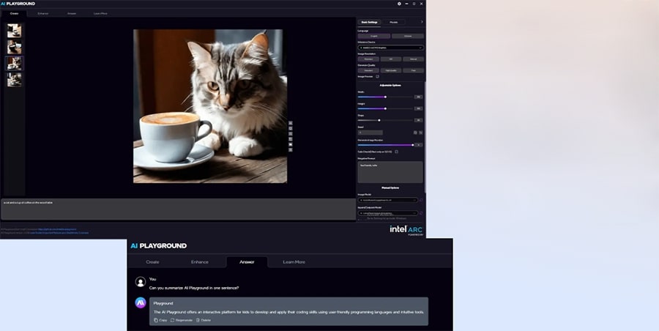This screenshot has width=659, height=331.
Task: Open the Image Model dropdown
Action: click(x=387, y=200)
